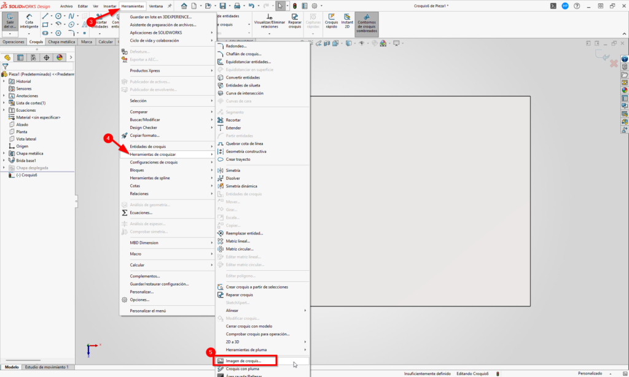The height and width of the screenshot is (377, 629).
Task: Click red X cancel sketch icon
Action: click(x=614, y=63)
